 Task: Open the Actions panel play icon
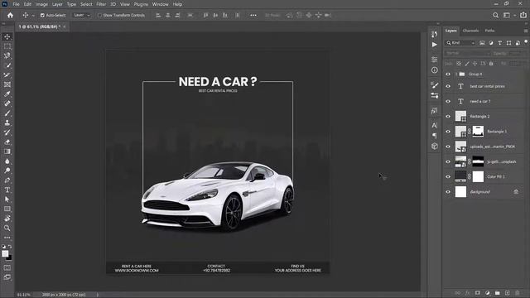pyautogui.click(x=434, y=45)
